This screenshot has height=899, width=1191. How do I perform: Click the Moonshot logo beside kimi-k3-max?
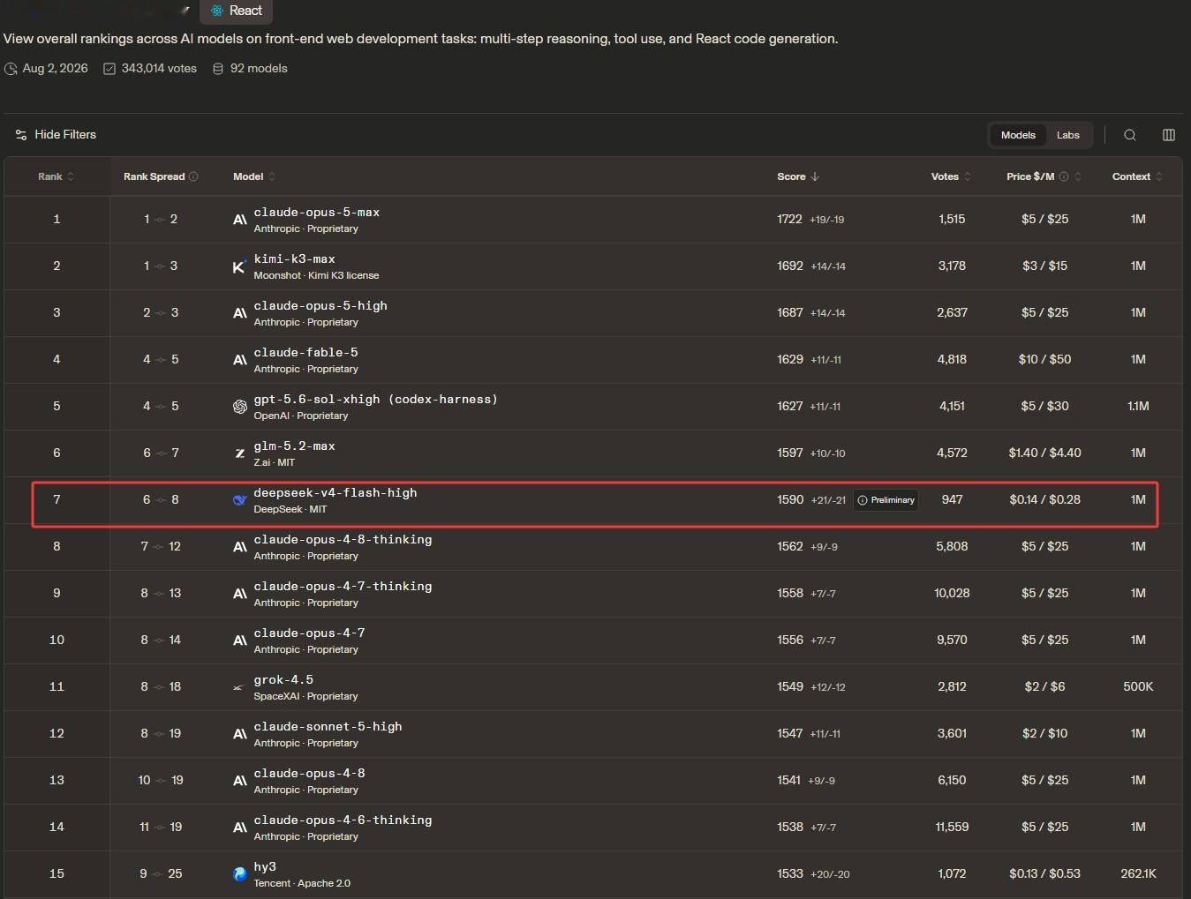point(239,266)
